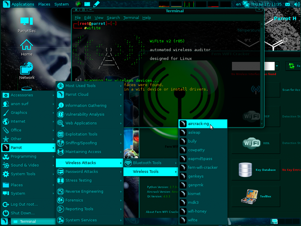Open the Terminal Help menu
Image resolution: width=301 pixels, height=226 pixels.
147,18
